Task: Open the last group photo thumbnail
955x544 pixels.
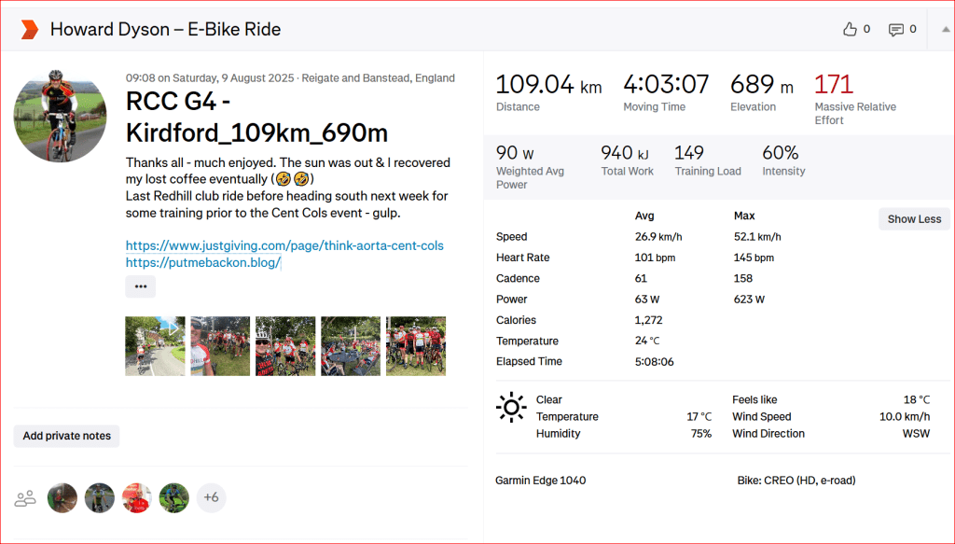Action: [416, 346]
